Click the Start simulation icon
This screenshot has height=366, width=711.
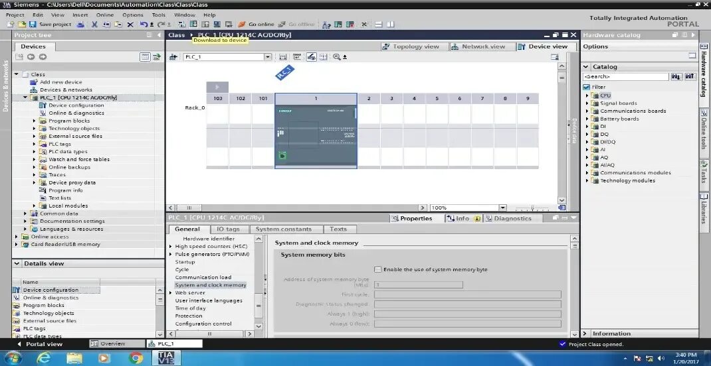point(217,25)
